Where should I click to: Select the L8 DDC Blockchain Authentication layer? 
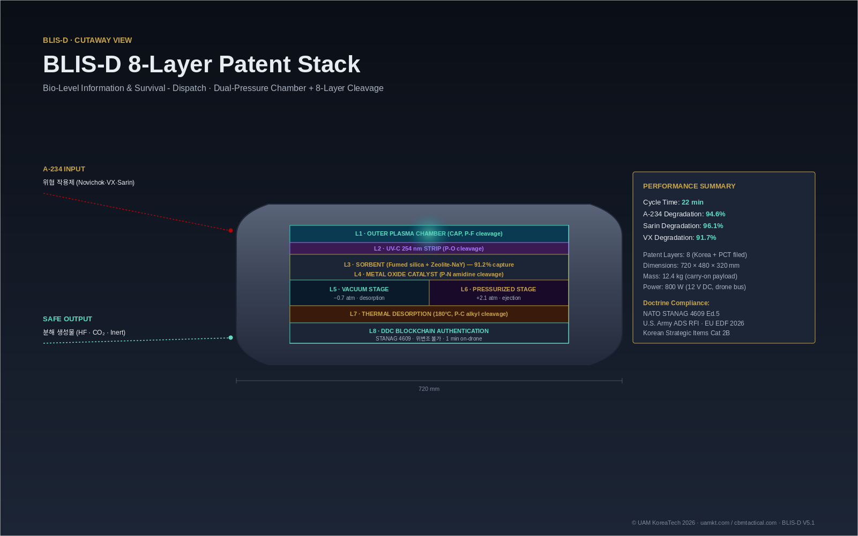(x=429, y=333)
